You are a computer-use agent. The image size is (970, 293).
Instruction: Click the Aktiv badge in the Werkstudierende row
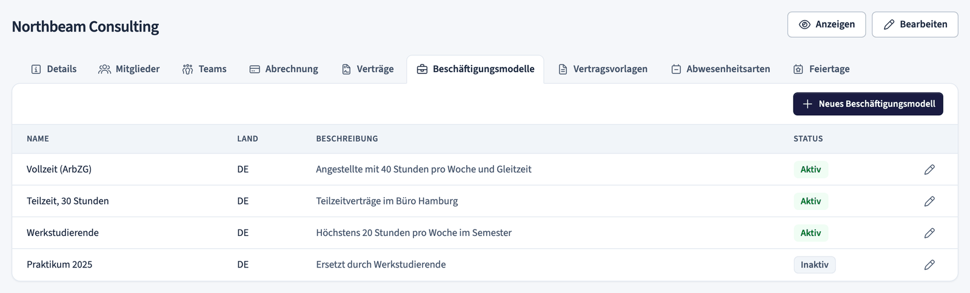[811, 233]
